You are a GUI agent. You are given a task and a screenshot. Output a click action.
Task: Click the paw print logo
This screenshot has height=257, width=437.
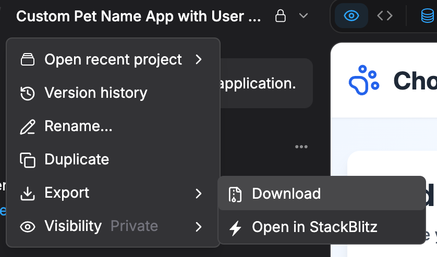364,81
